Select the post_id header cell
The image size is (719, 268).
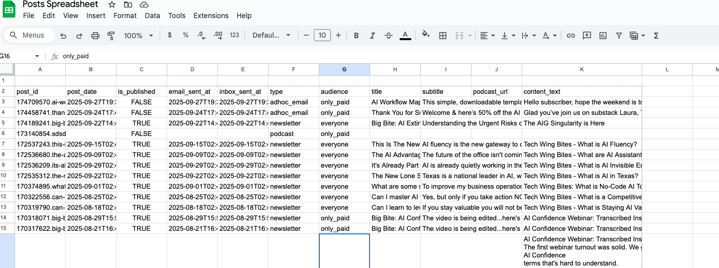coord(40,92)
